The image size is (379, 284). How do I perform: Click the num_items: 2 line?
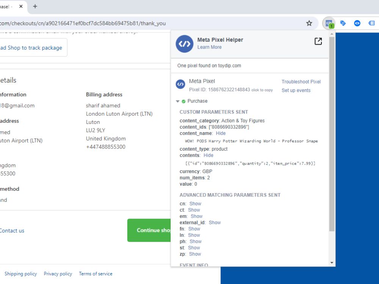click(x=194, y=178)
